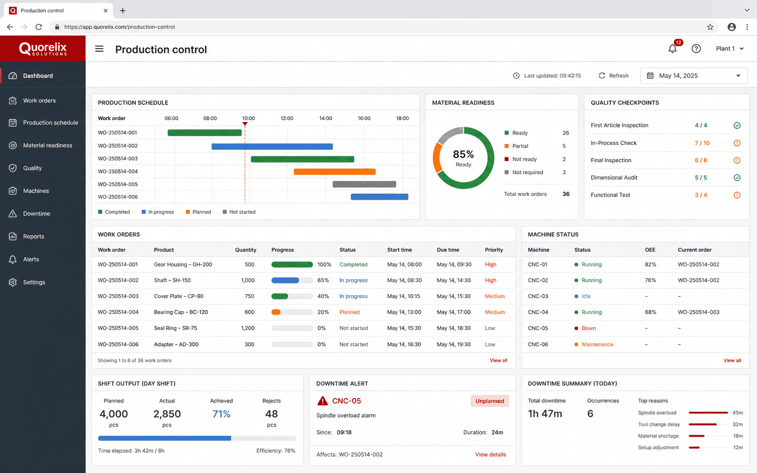Click Dimensional Audit green check icon
This screenshot has width=757, height=473.
(x=737, y=177)
